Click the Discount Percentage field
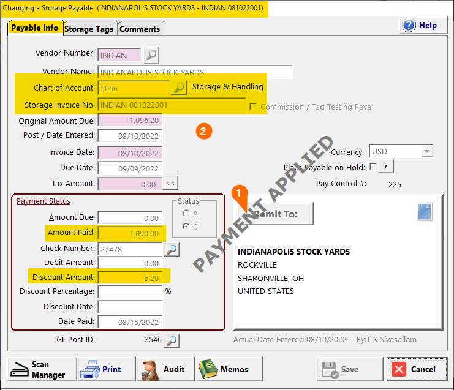454x390 pixels. (x=130, y=291)
